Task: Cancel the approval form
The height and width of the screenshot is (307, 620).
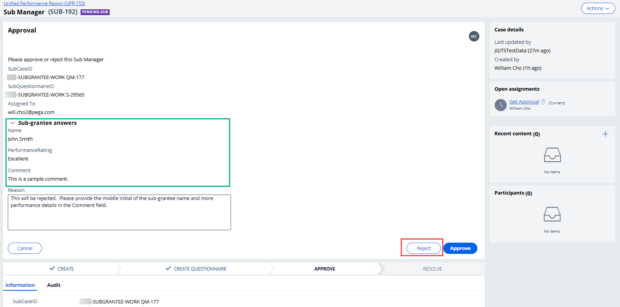Action: click(25, 248)
